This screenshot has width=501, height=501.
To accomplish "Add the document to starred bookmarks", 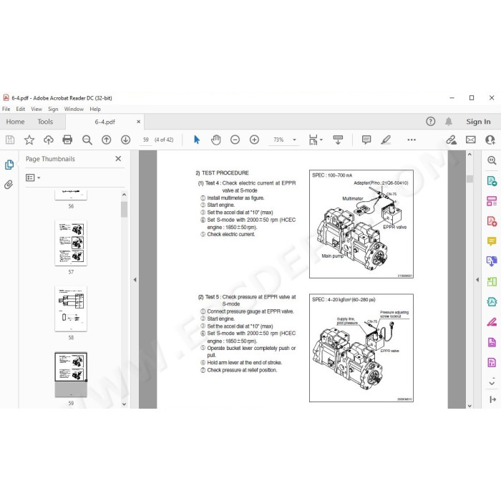I will 29,140.
